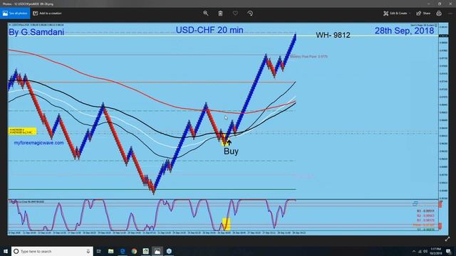Show hidden system tray icons chevron

(x=414, y=251)
